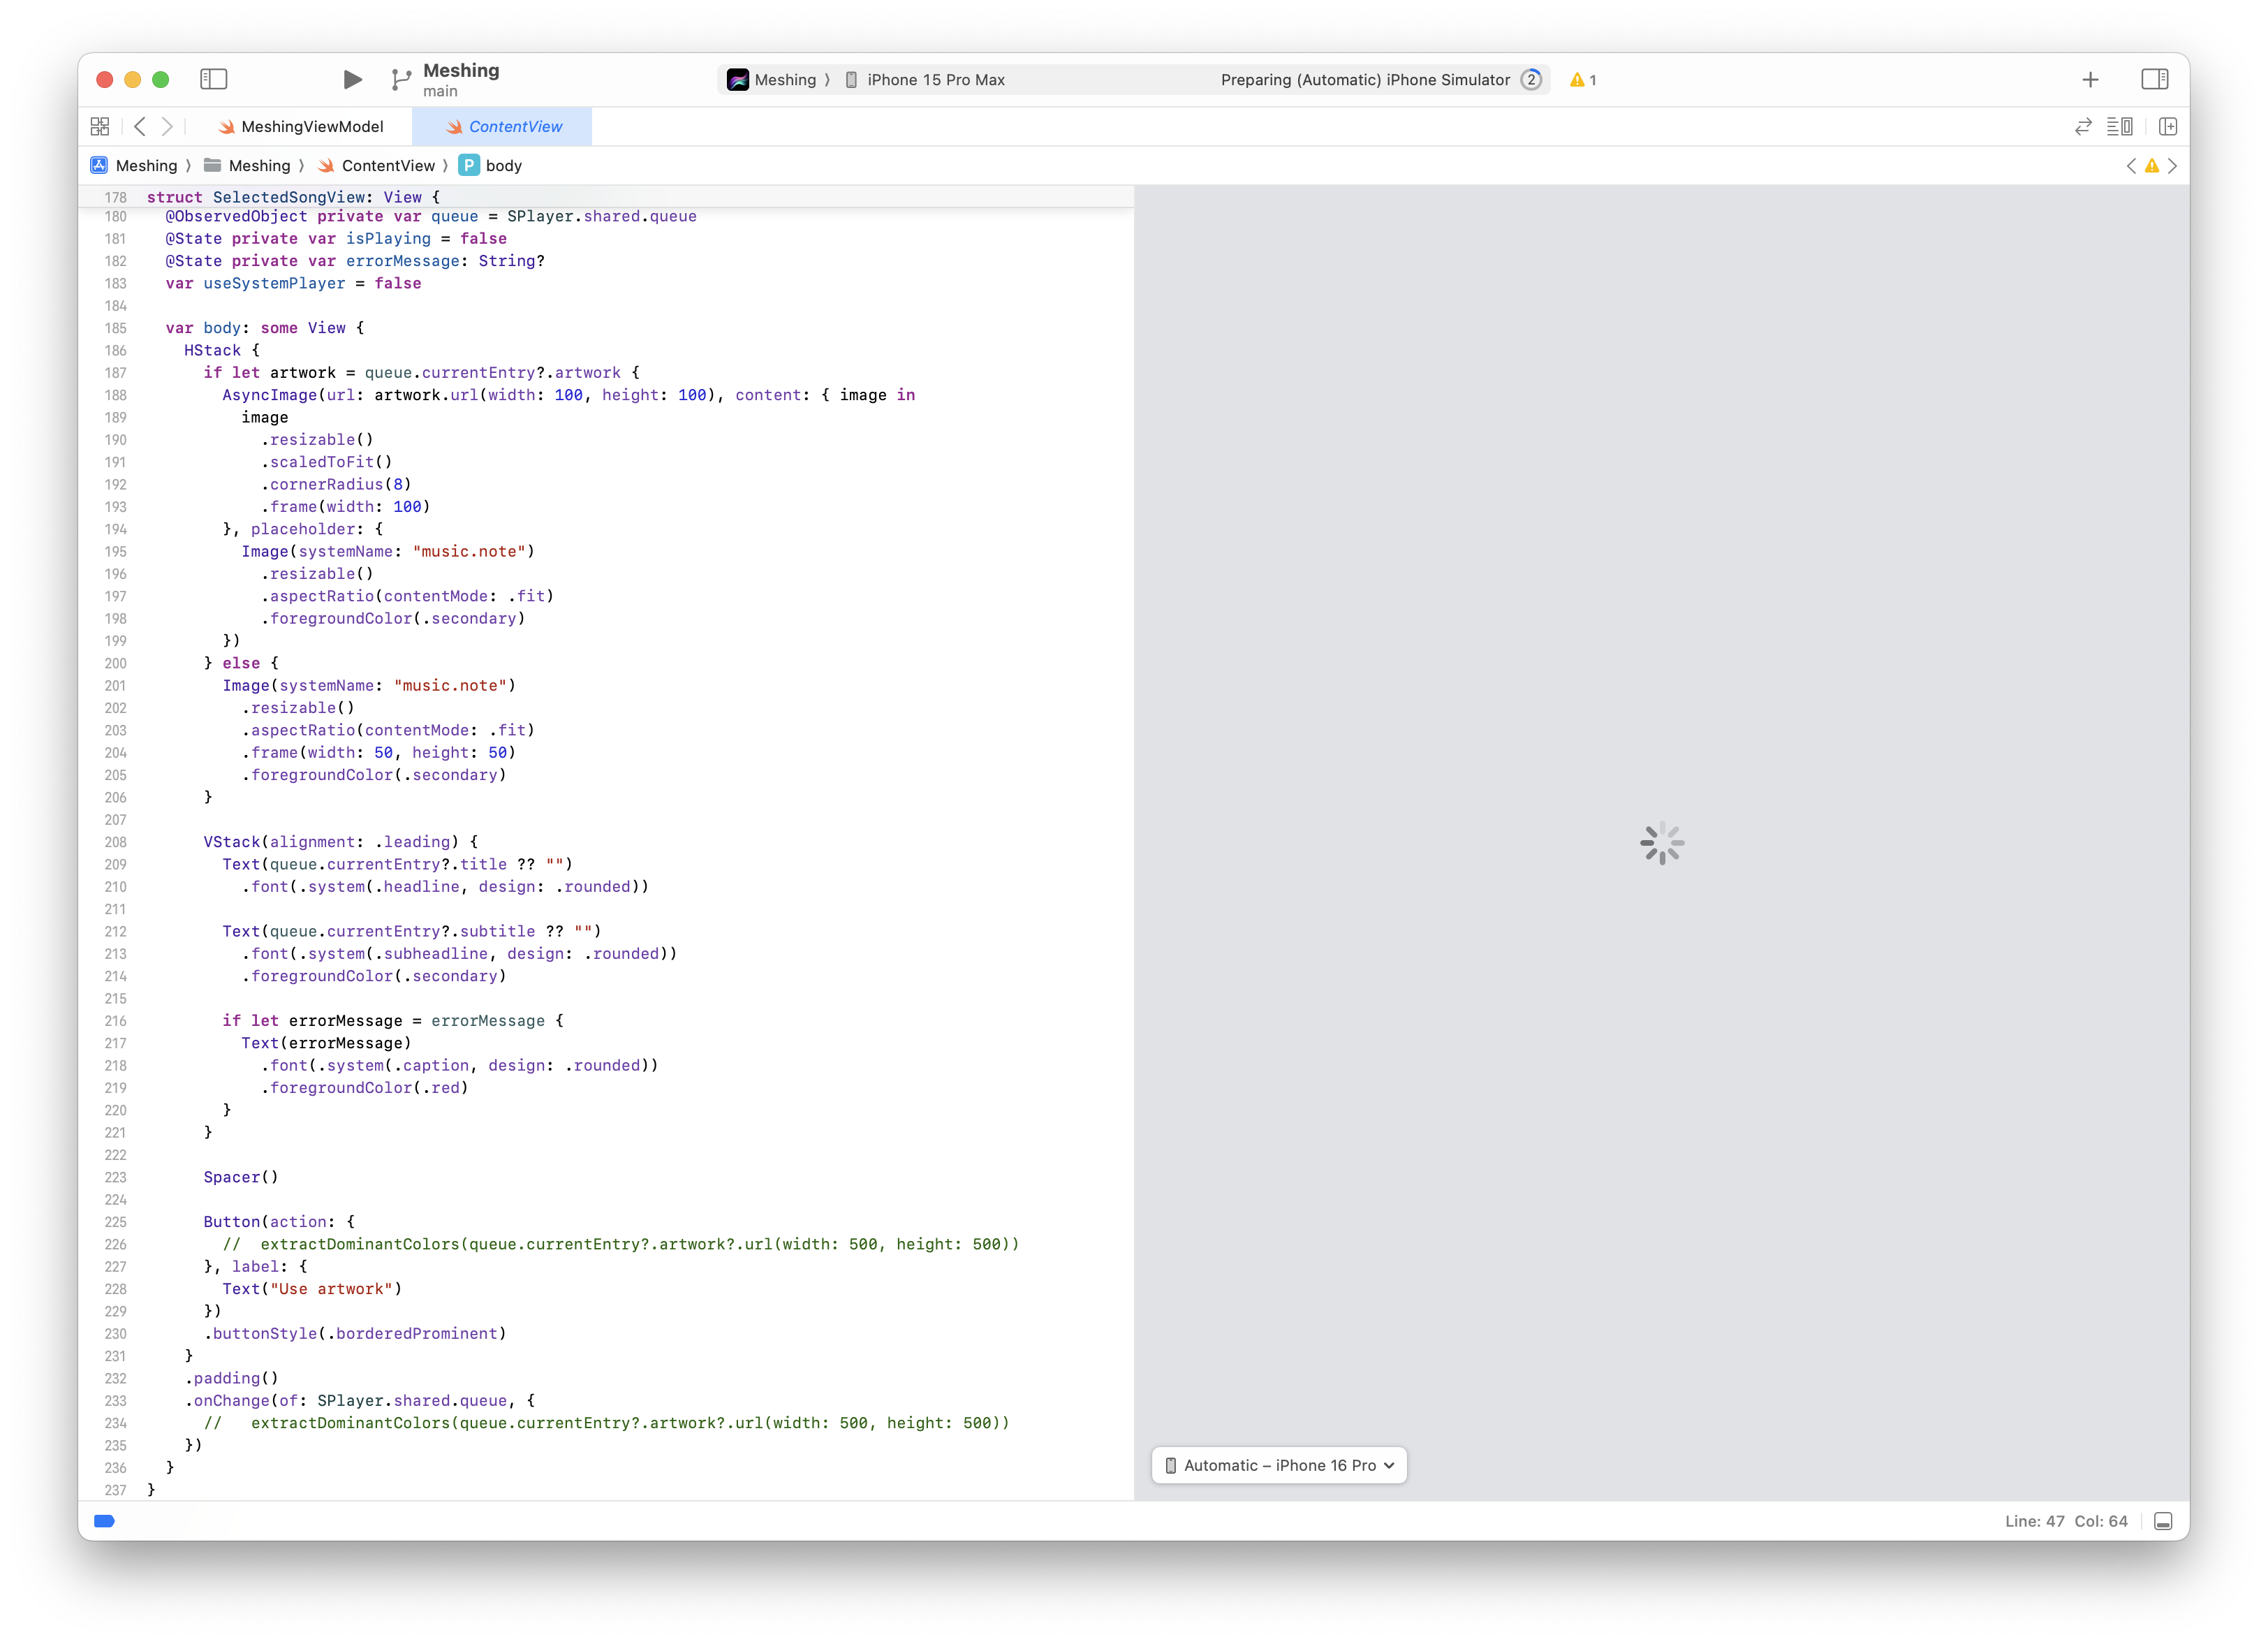Add an editor on the right icon
The width and height of the screenshot is (2268, 1644).
tap(2167, 126)
